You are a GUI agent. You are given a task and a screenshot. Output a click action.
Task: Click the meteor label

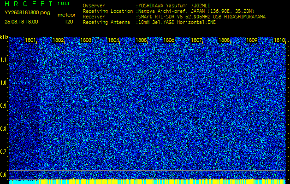66,15
